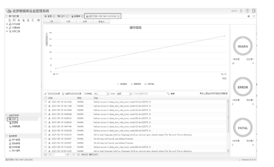The image size is (274, 167).
Task: Open the help question mark icon
Action: point(247,11)
